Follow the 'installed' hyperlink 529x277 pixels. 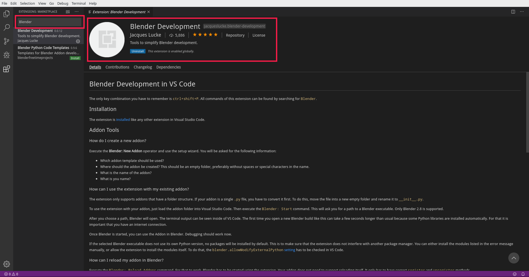123,120
